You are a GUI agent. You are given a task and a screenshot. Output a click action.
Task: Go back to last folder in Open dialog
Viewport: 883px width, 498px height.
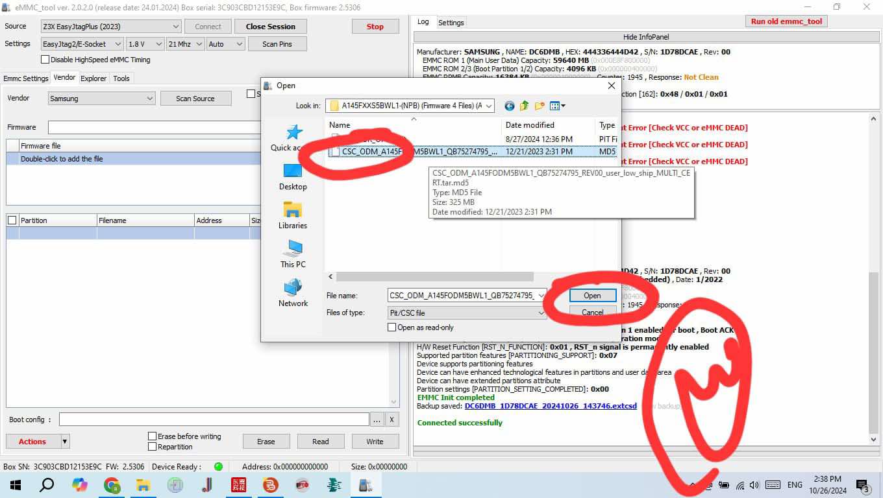coord(510,106)
